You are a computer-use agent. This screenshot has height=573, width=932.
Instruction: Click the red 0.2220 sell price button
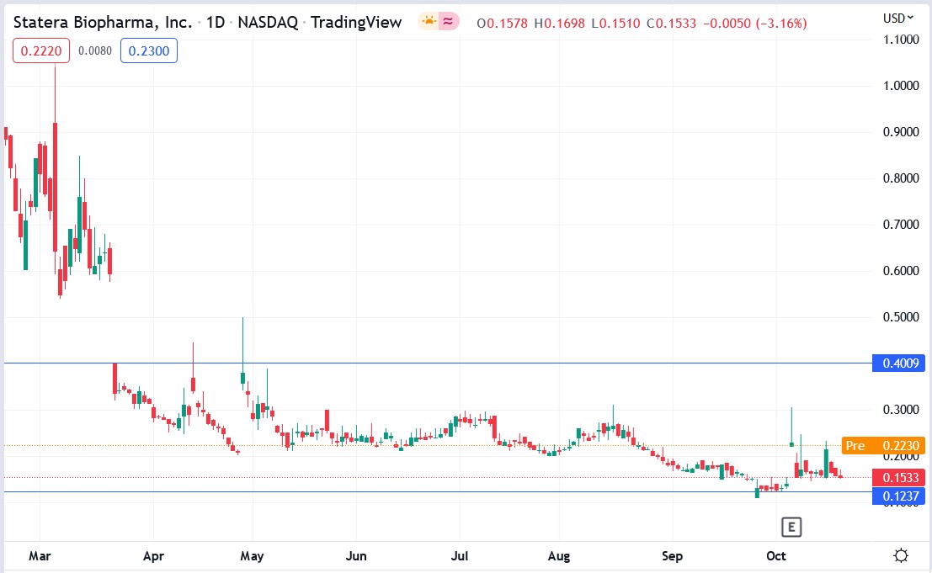pyautogui.click(x=40, y=50)
